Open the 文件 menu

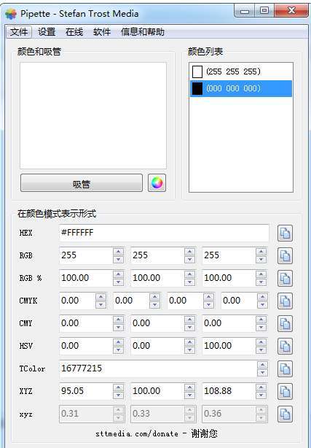19,32
